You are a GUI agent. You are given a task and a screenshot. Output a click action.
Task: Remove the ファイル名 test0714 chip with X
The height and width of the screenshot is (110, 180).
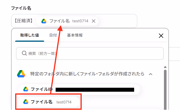[93, 21]
